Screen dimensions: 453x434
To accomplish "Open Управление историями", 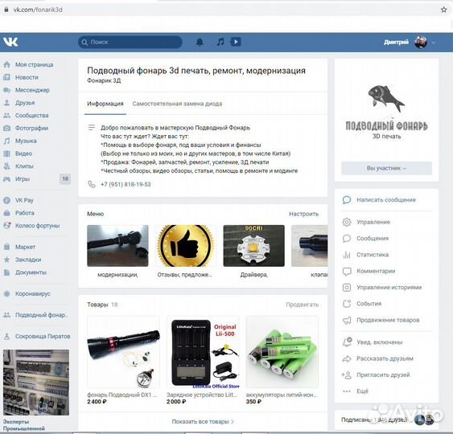I will pos(382,288).
